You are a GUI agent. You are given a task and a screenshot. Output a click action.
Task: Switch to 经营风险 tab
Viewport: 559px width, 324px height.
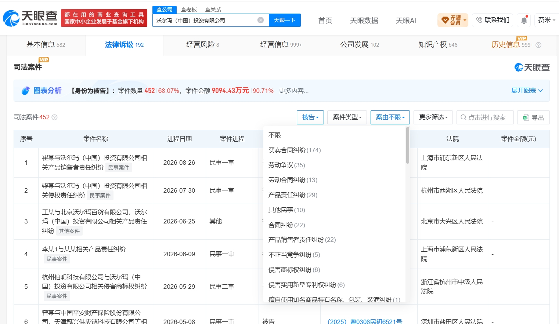202,45
